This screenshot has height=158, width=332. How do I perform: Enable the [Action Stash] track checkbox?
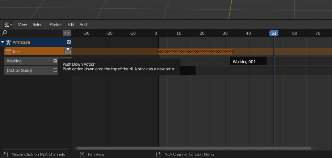(x=55, y=70)
